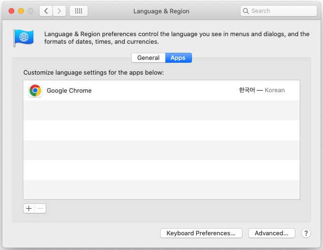This screenshot has width=323, height=250.
Task: Add an app with the plus button
Action: click(x=29, y=209)
